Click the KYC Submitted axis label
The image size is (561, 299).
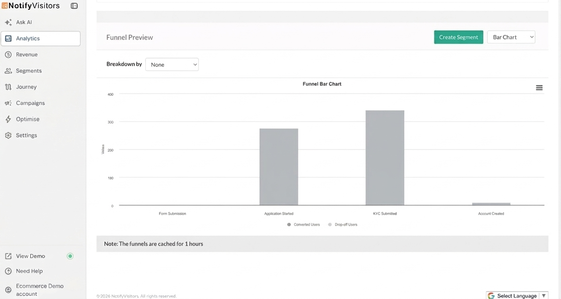[385, 214]
